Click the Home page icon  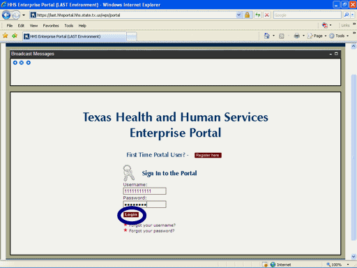coord(267,36)
